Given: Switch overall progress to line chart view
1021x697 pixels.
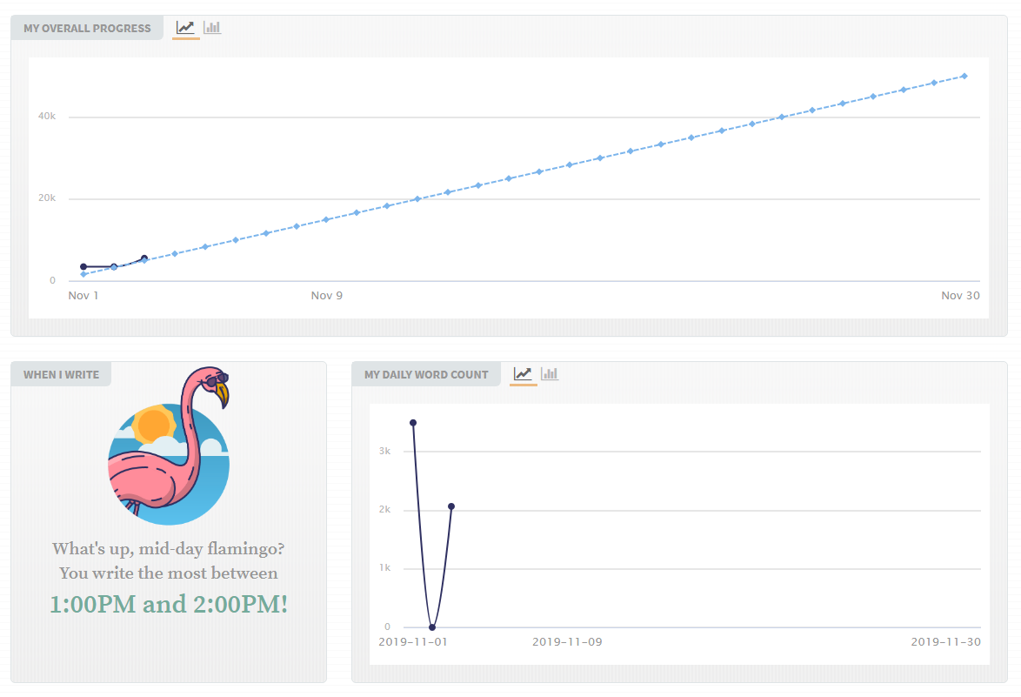Looking at the screenshot, I should (x=185, y=27).
